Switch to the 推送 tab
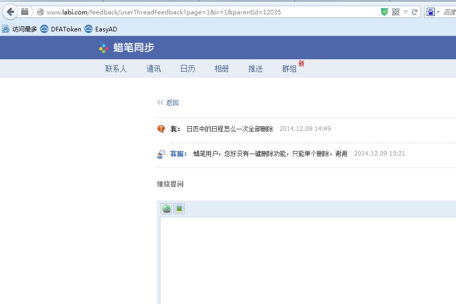 (x=256, y=69)
